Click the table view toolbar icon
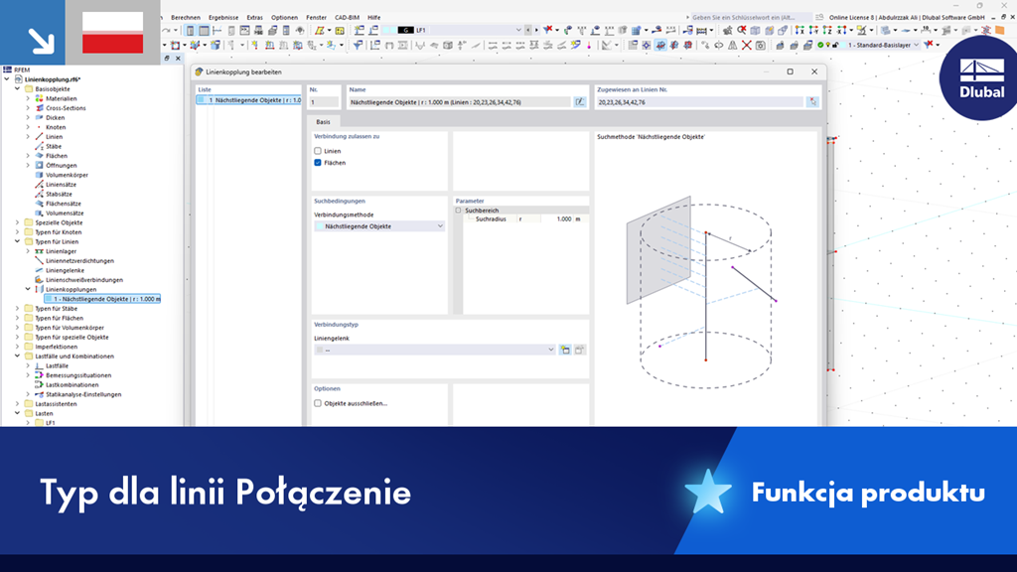Image resolution: width=1017 pixels, height=572 pixels. click(x=204, y=31)
